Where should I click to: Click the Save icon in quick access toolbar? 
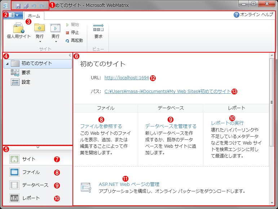pyautogui.click(x=18, y=6)
